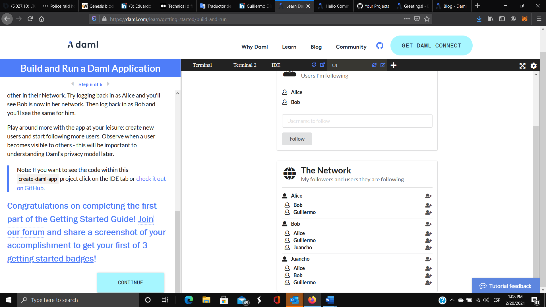Image resolution: width=546 pixels, height=307 pixels.
Task: Bookmark this page with star icon
Action: 427,19
